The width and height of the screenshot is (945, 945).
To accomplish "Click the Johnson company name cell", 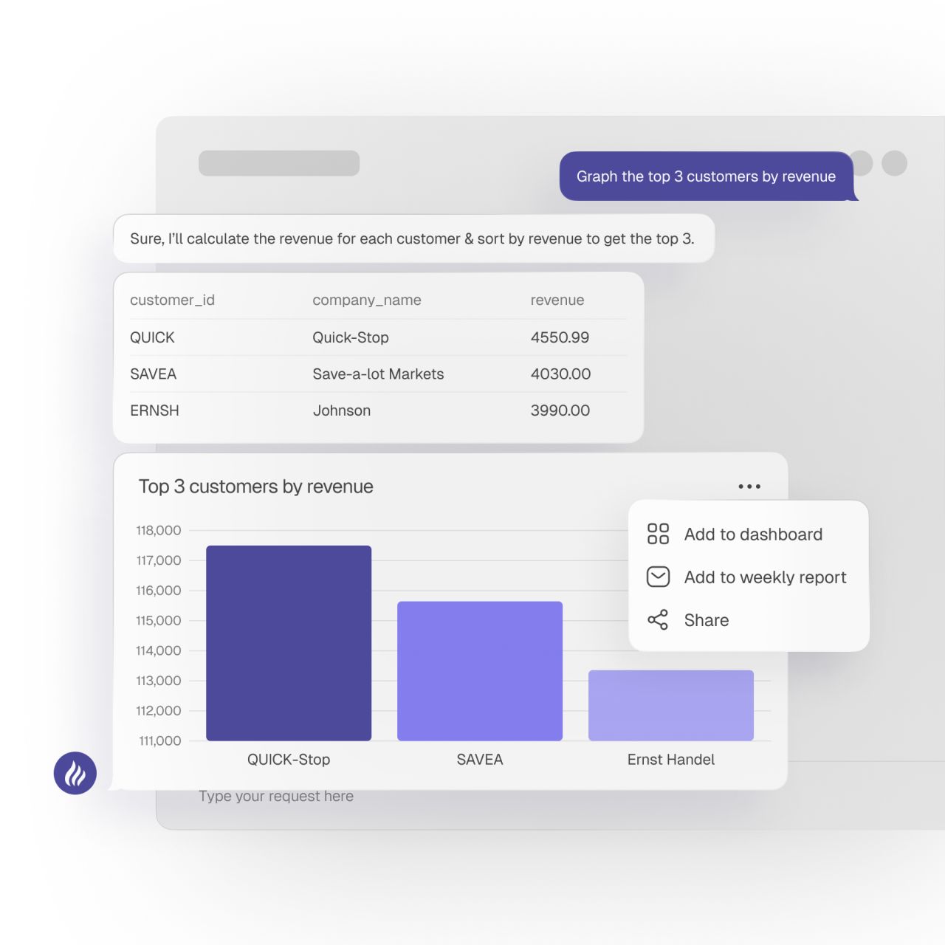I will pyautogui.click(x=342, y=410).
